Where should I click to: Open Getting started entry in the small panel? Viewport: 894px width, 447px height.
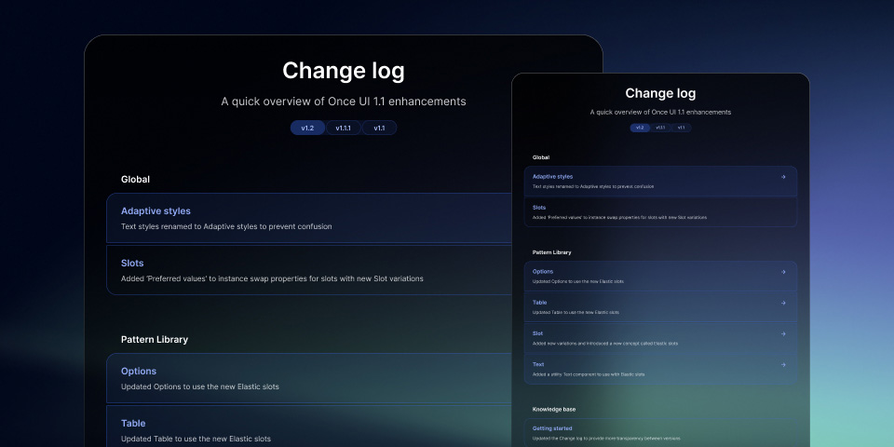(x=660, y=433)
